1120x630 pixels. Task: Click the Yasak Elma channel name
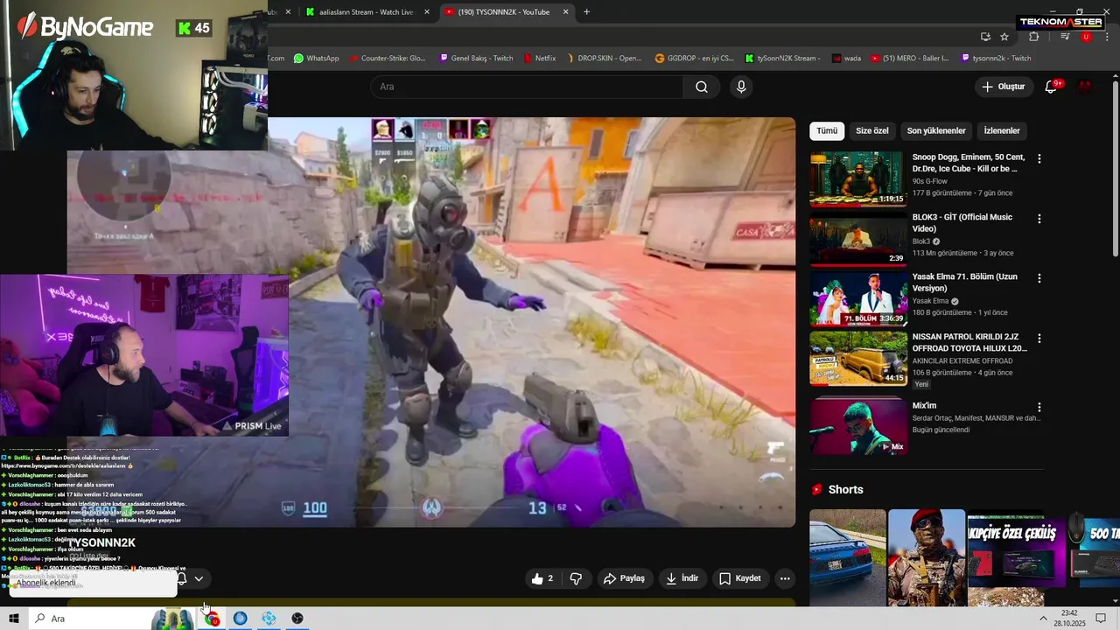click(x=931, y=301)
